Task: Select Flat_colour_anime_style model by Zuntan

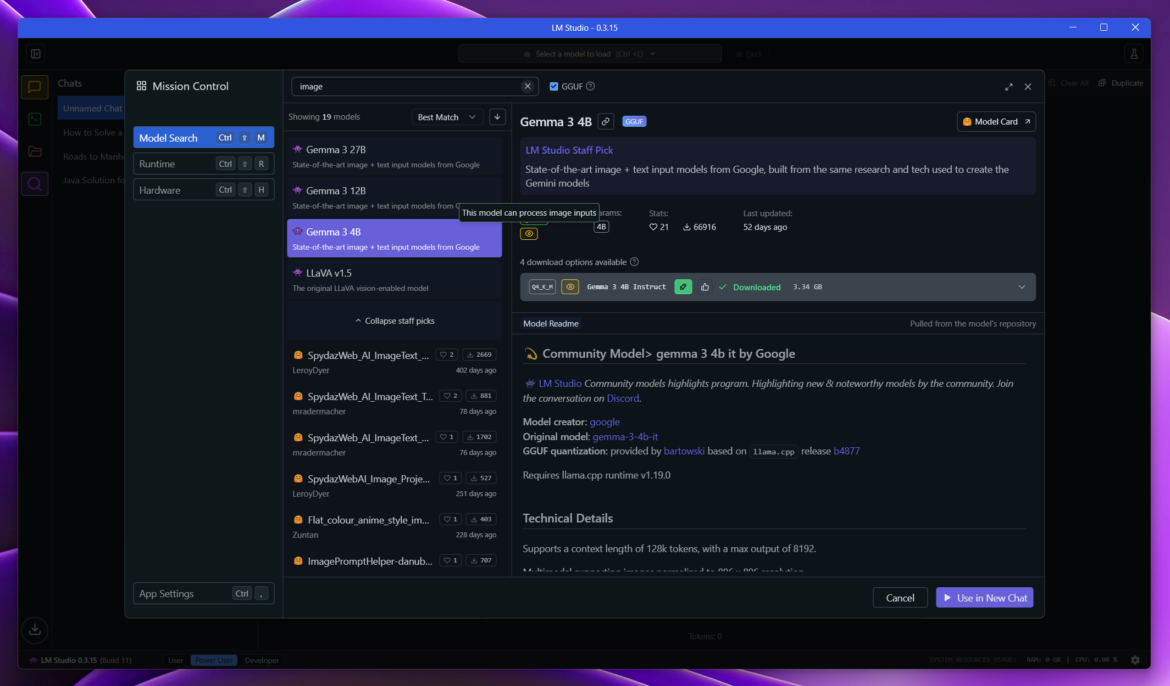Action: [x=395, y=527]
